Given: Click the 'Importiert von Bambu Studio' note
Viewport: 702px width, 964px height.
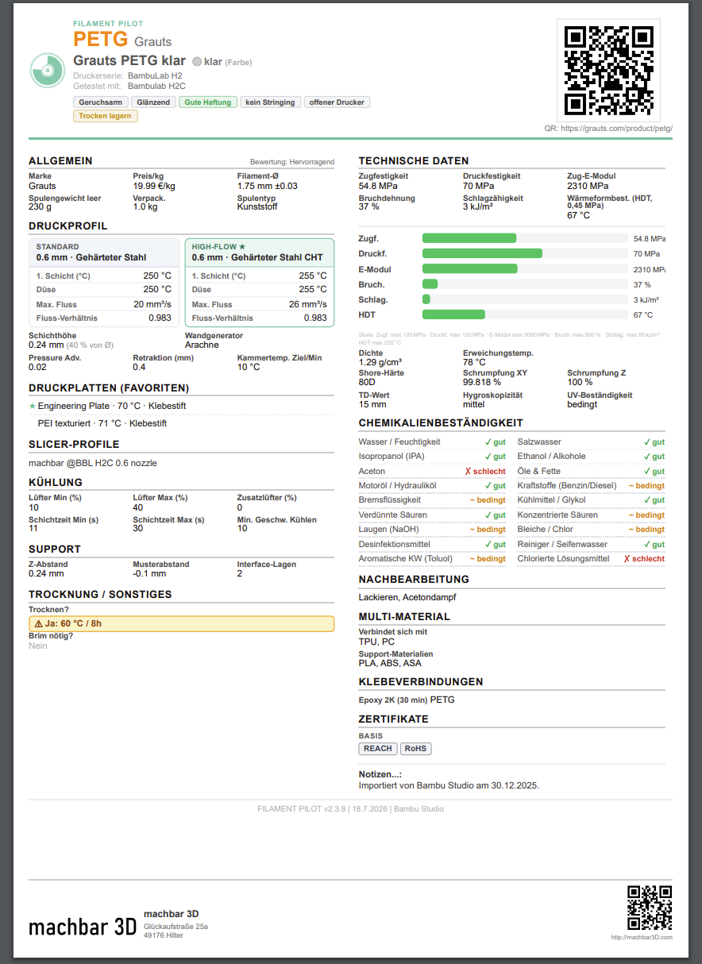Looking at the screenshot, I should click(x=449, y=785).
